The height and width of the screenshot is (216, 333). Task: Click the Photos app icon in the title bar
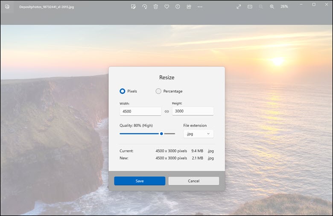tap(7, 6)
